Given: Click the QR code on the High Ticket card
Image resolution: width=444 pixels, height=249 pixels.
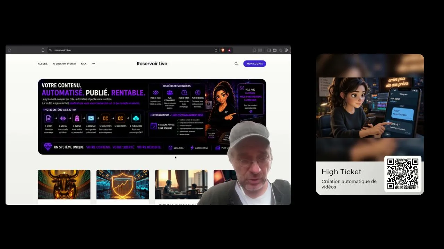Looking at the screenshot, I should 403,174.
